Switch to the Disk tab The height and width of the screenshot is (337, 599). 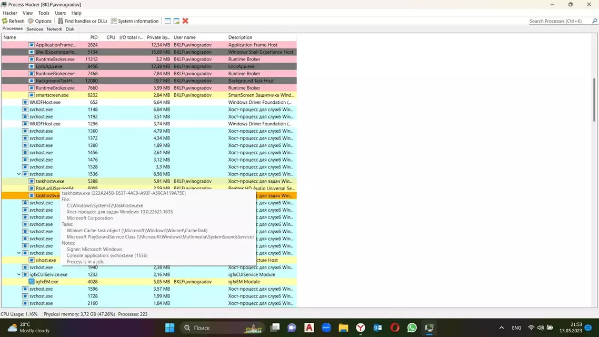[70, 29]
